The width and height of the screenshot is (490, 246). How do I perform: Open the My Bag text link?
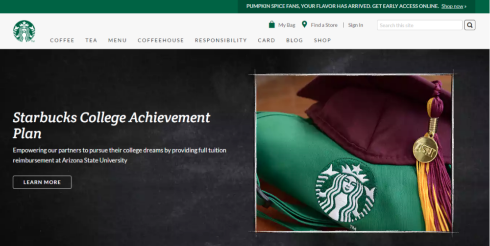(x=287, y=25)
